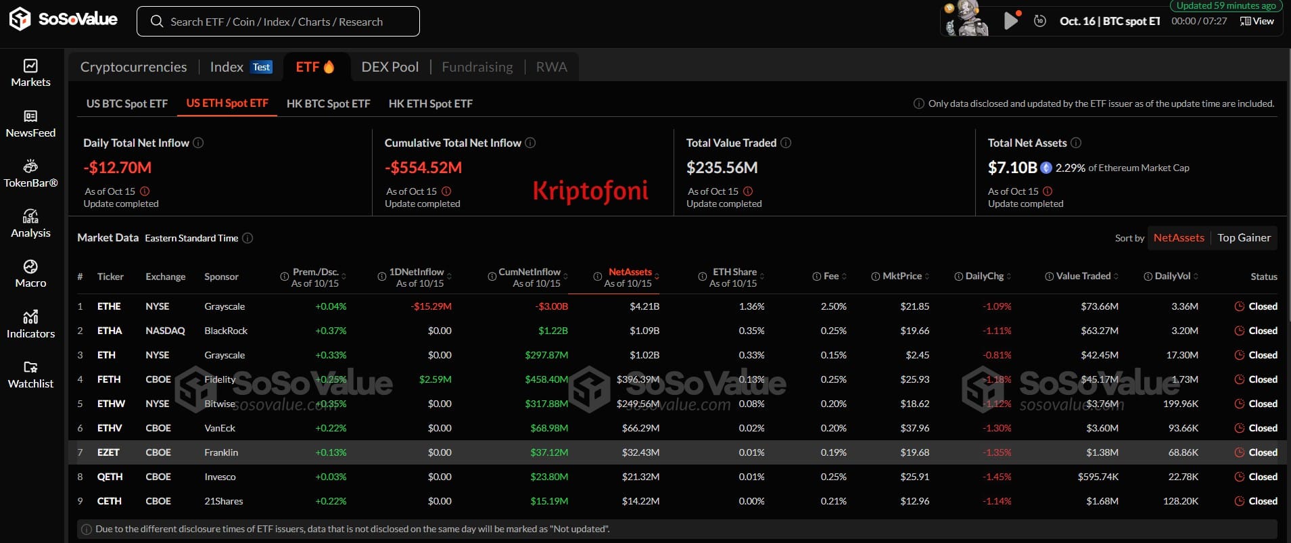The width and height of the screenshot is (1291, 543).
Task: Switch to DEX Pool tab
Action: (x=390, y=67)
